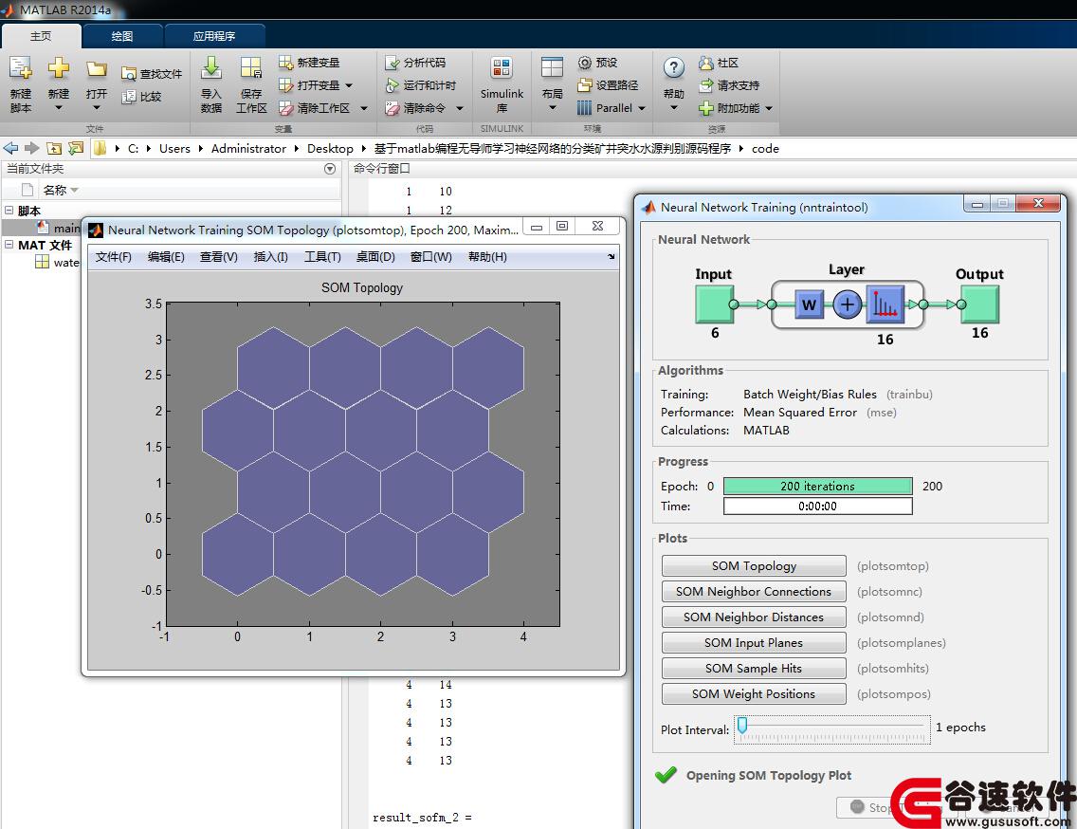This screenshot has height=829, width=1077.
Task: Click the Run and Time icon
Action: coord(392,85)
